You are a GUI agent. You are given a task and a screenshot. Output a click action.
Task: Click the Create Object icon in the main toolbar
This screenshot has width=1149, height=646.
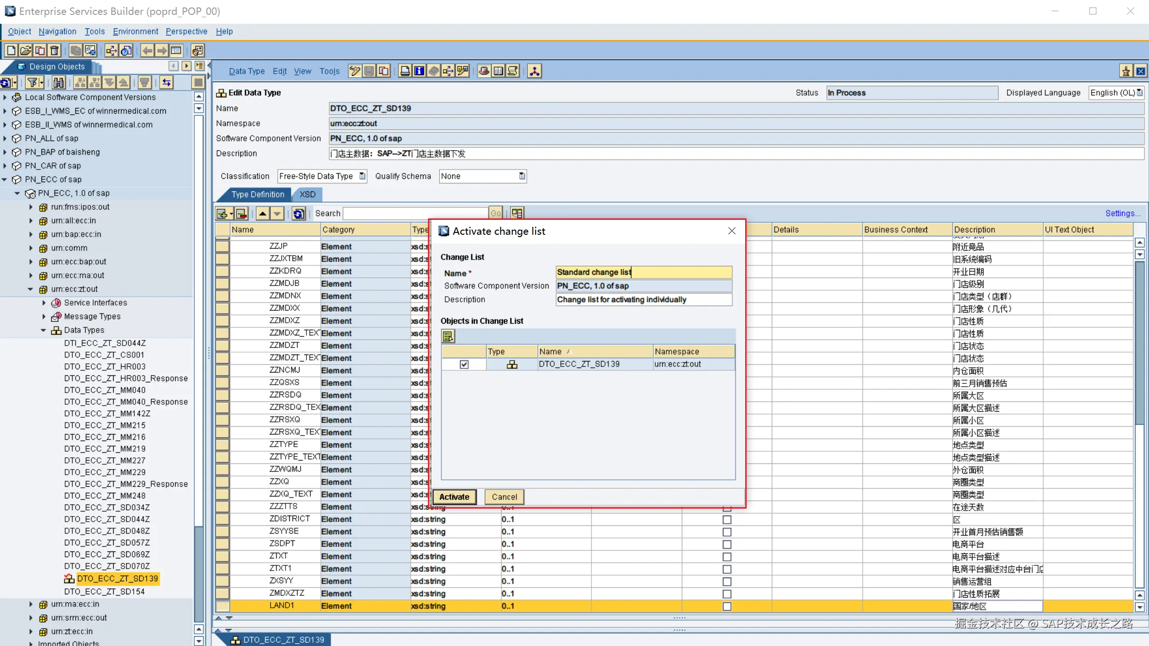12,50
